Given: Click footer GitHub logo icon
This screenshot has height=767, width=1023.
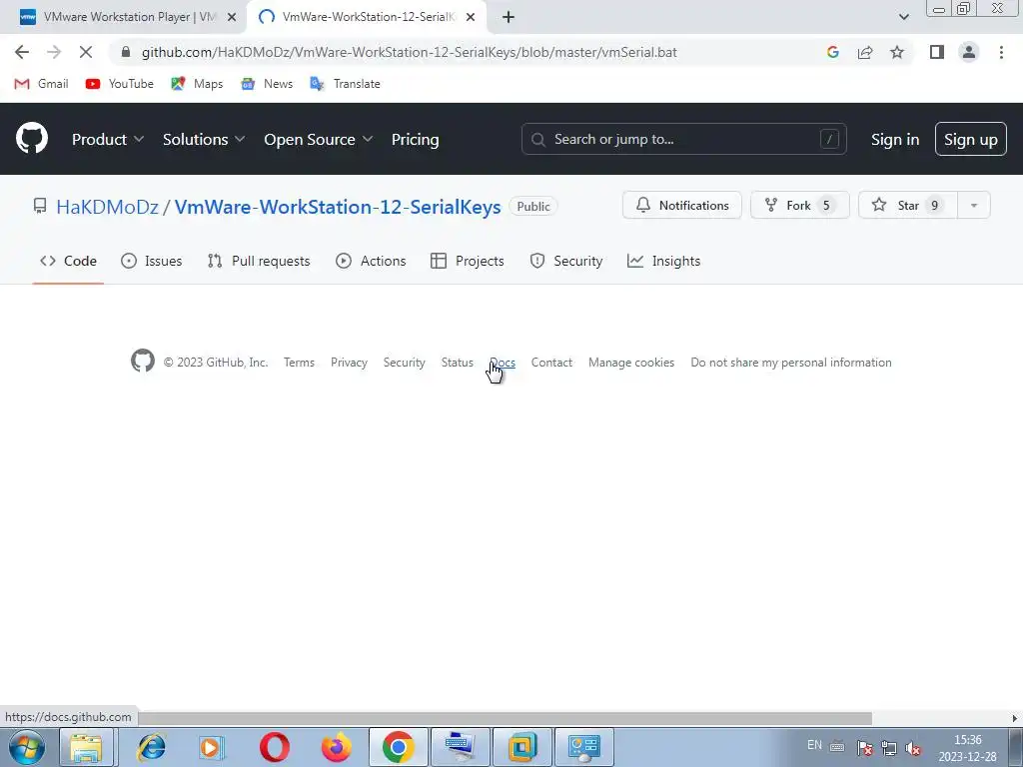Looking at the screenshot, I should [x=142, y=361].
